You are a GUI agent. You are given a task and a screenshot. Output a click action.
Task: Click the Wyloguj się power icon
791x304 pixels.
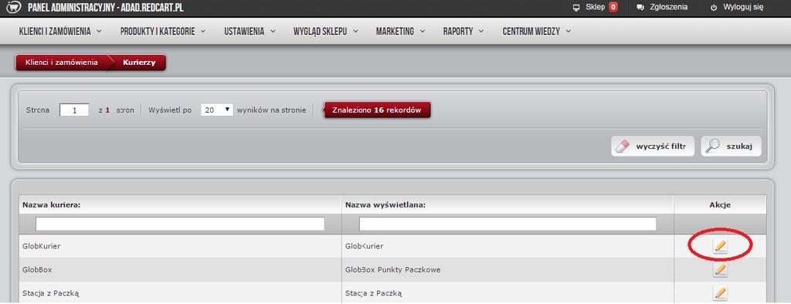[x=713, y=8]
